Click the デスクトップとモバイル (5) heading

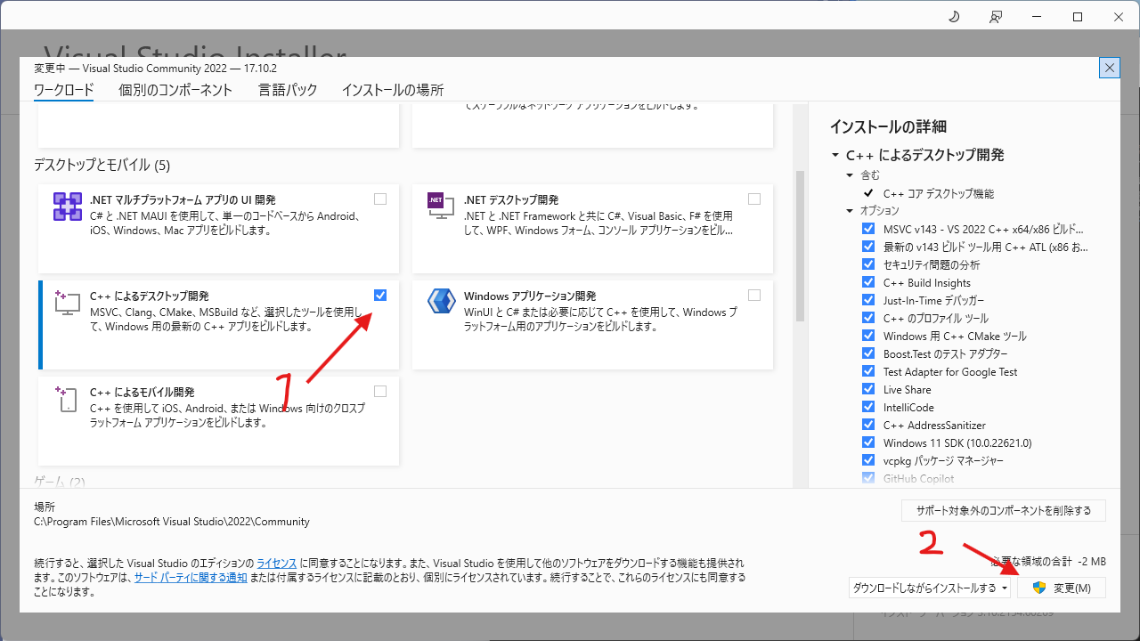click(x=102, y=165)
